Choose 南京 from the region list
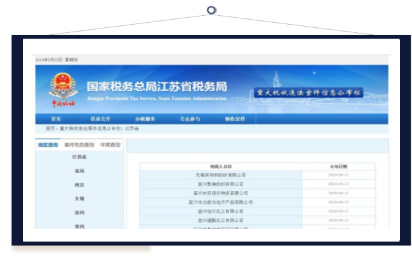This screenshot has height=256, width=412. (x=79, y=185)
